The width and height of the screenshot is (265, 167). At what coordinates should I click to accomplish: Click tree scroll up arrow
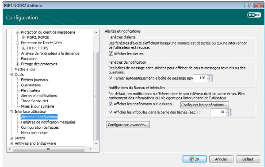(96, 32)
